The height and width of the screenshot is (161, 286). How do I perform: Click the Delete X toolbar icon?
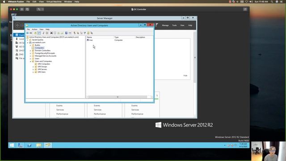click(51, 33)
